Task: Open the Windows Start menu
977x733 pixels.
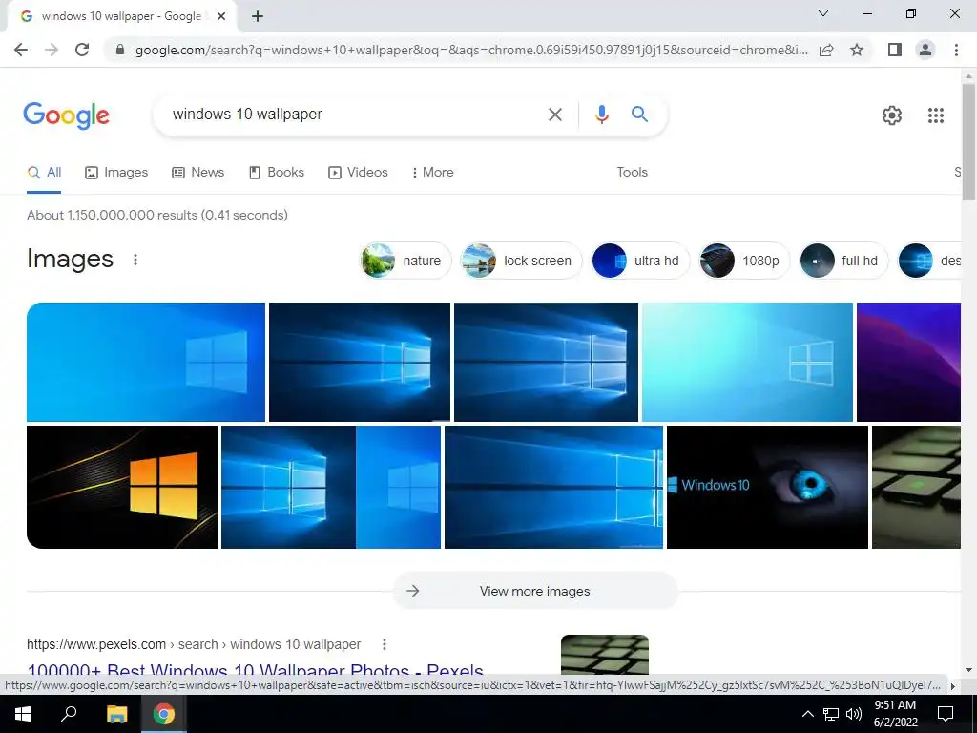Action: pos(23,714)
